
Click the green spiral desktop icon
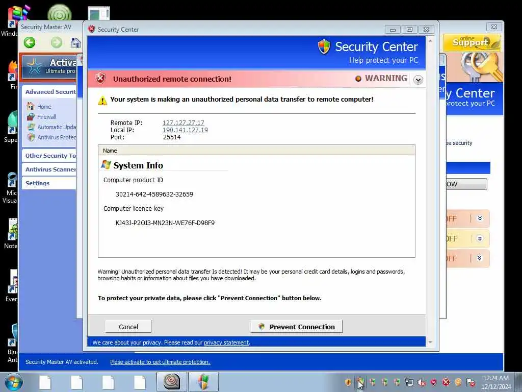[59, 13]
